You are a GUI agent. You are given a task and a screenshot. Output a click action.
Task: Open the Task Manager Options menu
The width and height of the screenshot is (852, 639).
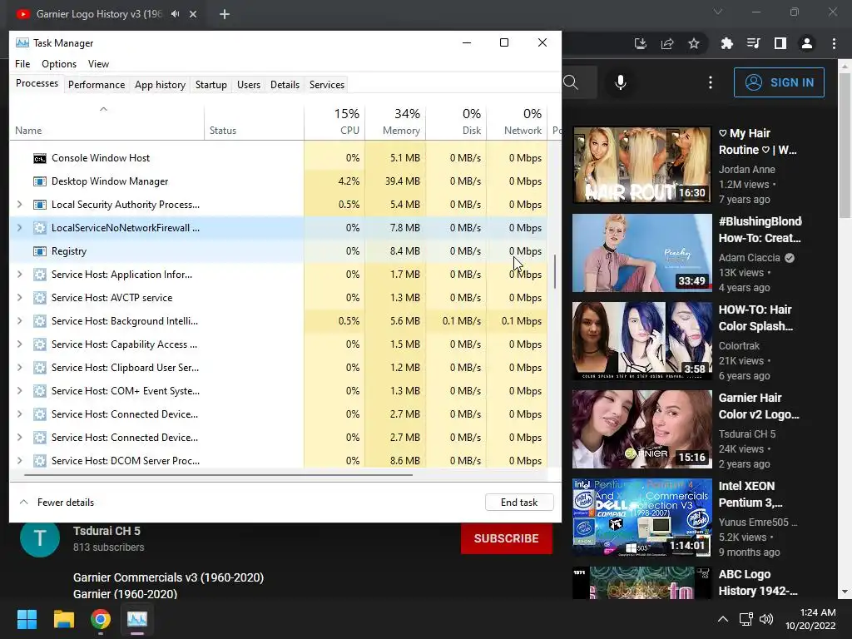59,64
